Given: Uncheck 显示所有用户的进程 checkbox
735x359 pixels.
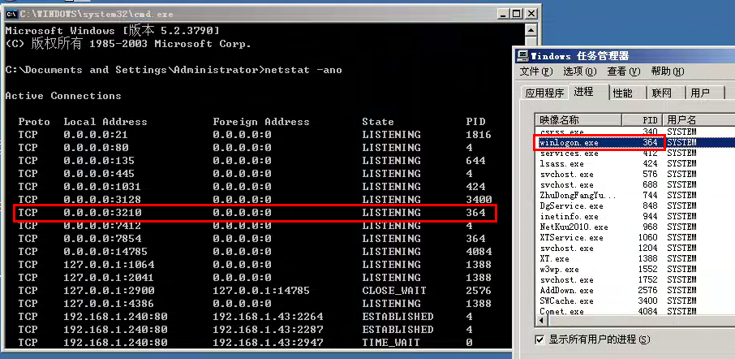Looking at the screenshot, I should [x=539, y=339].
